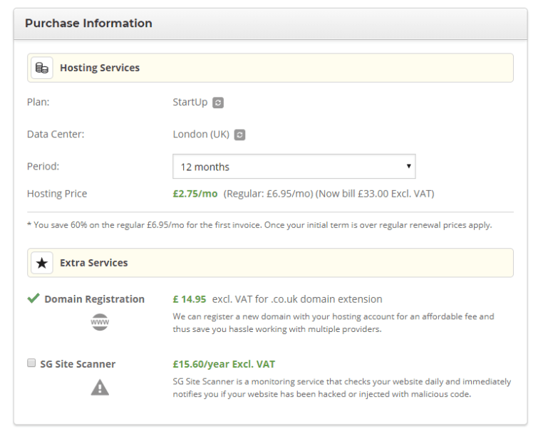548x441 pixels.
Task: Click the Period dropdown arrow
Action: 408,167
